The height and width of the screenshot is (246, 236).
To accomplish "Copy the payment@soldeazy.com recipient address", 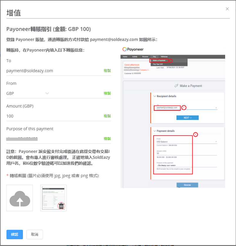I will [x=107, y=71].
